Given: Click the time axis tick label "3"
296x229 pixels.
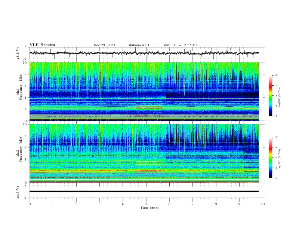Looking at the screenshot, I should click(99, 204).
